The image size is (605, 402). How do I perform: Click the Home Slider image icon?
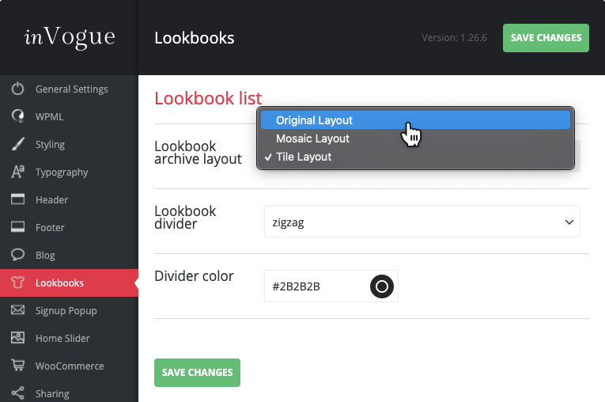tap(17, 339)
